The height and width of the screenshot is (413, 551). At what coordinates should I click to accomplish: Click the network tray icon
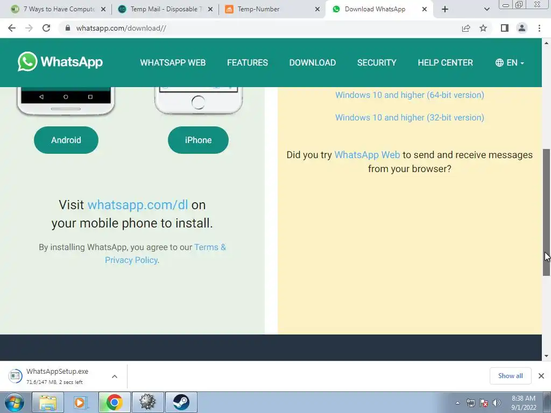(470, 403)
